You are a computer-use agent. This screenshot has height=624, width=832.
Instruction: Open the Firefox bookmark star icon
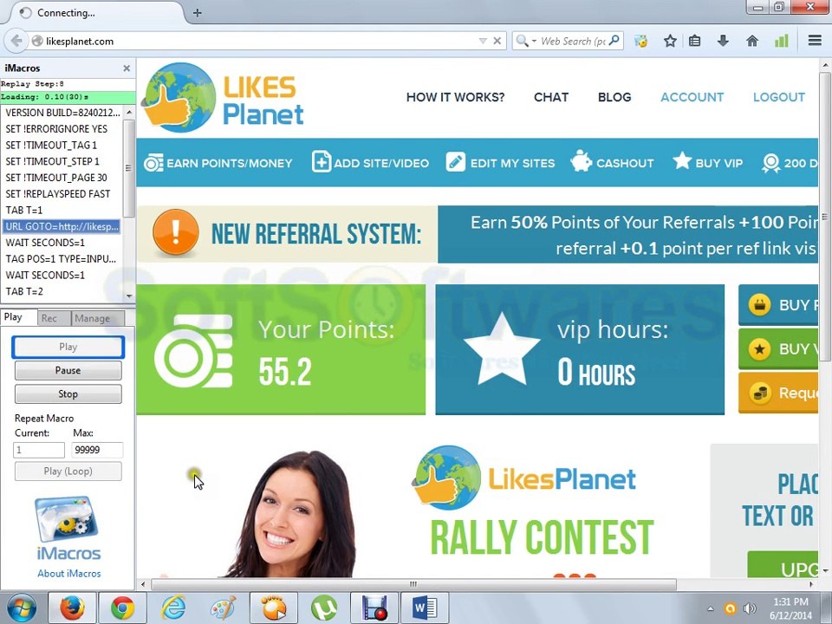[x=670, y=41]
